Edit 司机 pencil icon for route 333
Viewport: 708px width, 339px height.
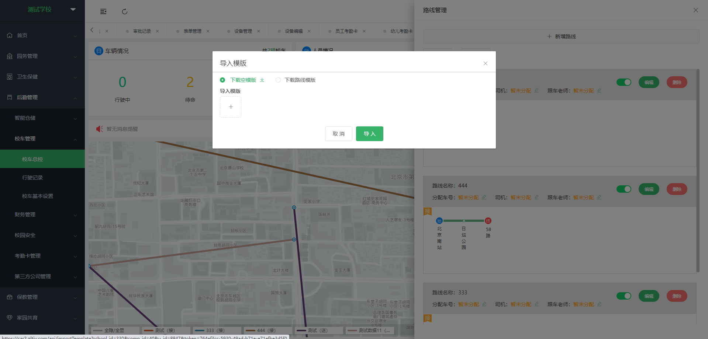(536, 304)
